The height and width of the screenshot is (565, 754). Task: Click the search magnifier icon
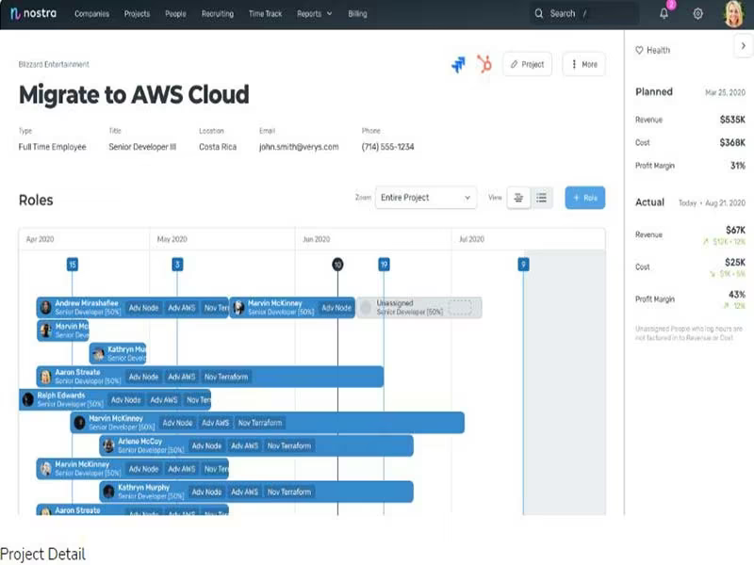[x=539, y=13]
